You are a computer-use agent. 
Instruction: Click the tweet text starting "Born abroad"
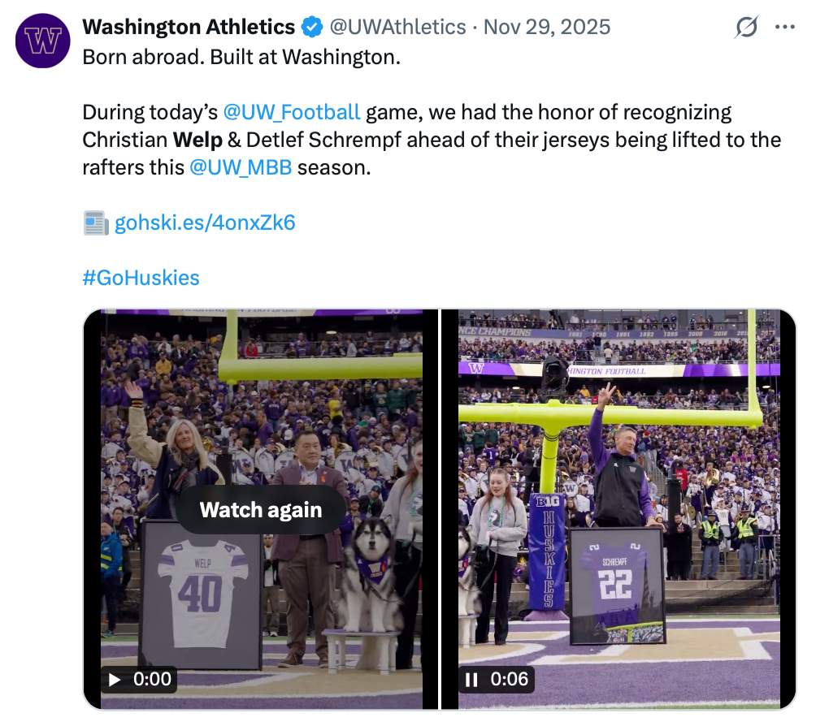pyautogui.click(x=242, y=58)
